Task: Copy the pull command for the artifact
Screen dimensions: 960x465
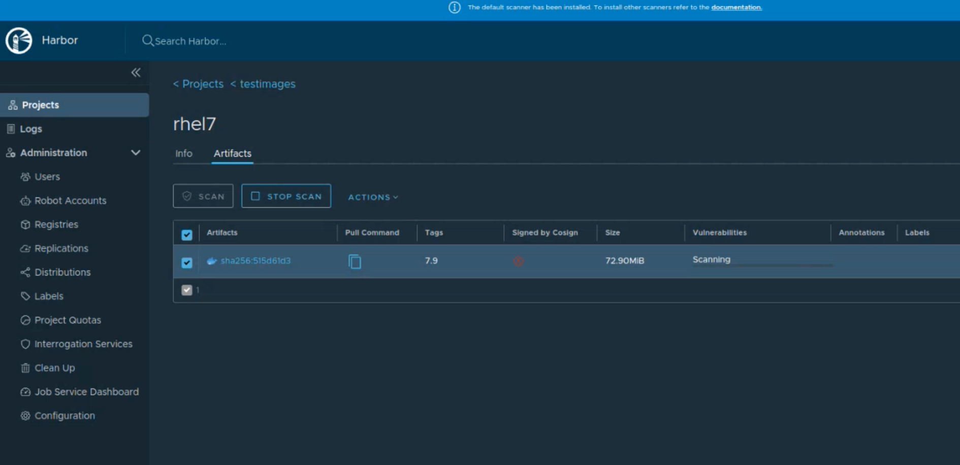Action: (355, 261)
